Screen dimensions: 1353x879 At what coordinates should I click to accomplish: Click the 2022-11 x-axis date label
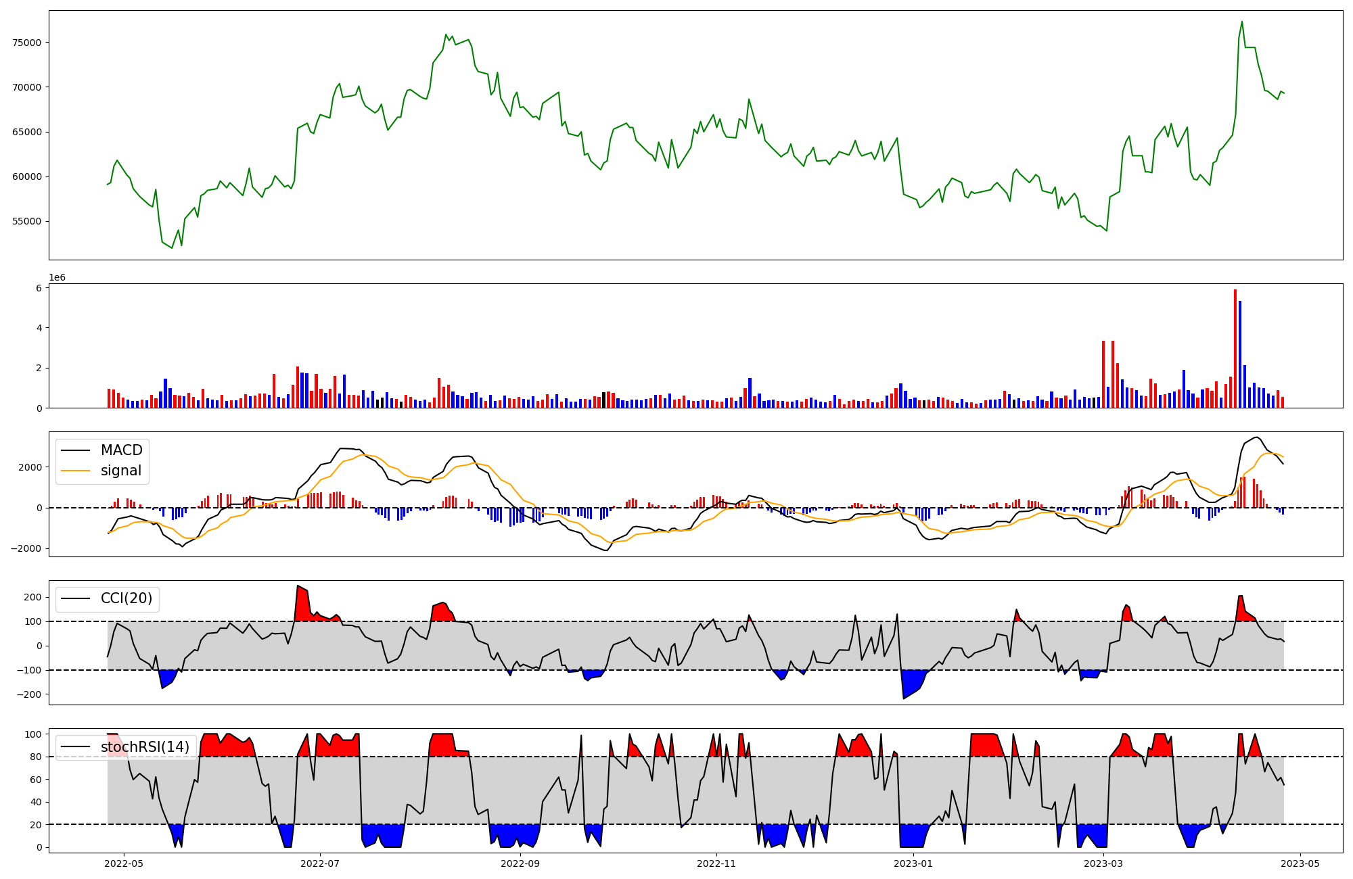716,863
